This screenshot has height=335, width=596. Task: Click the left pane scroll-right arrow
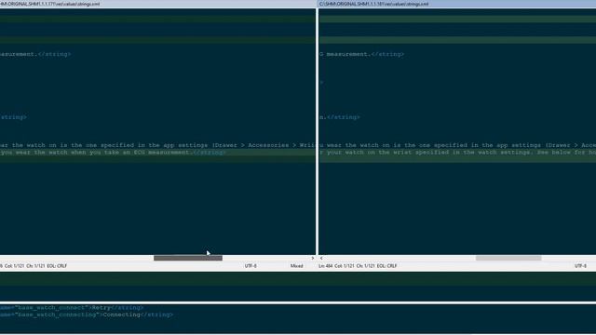[x=313, y=259]
